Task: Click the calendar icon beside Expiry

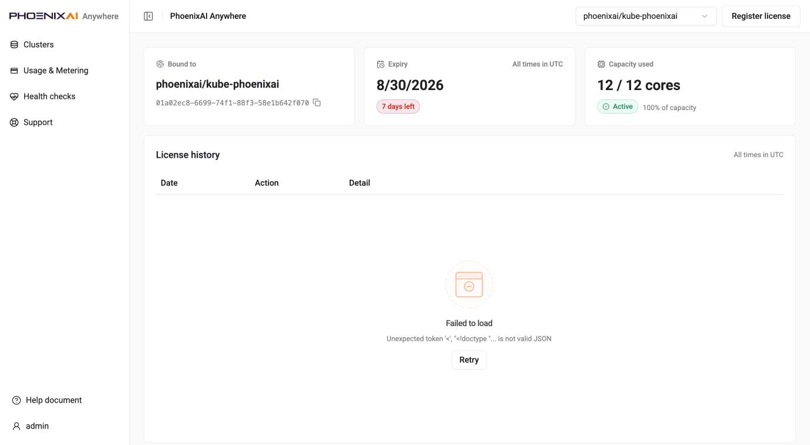Action: click(380, 64)
